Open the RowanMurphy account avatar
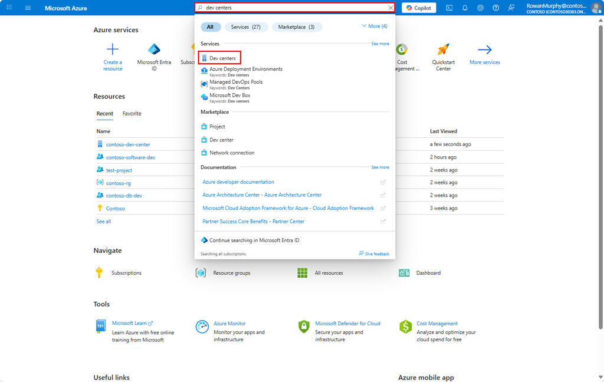604x382 pixels. (596, 8)
